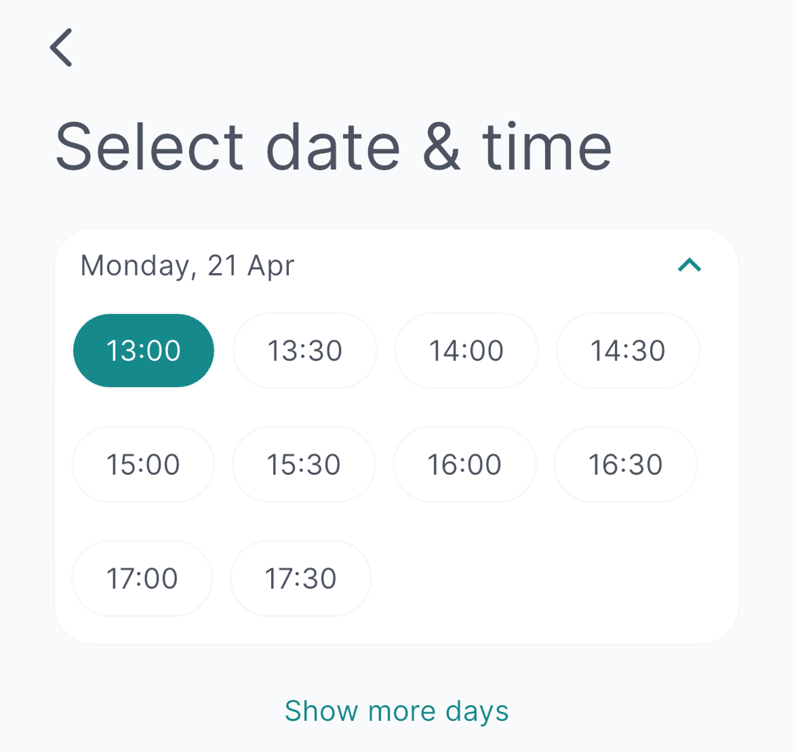
Task: Select the 17:30 time slot
Action: pyautogui.click(x=301, y=578)
